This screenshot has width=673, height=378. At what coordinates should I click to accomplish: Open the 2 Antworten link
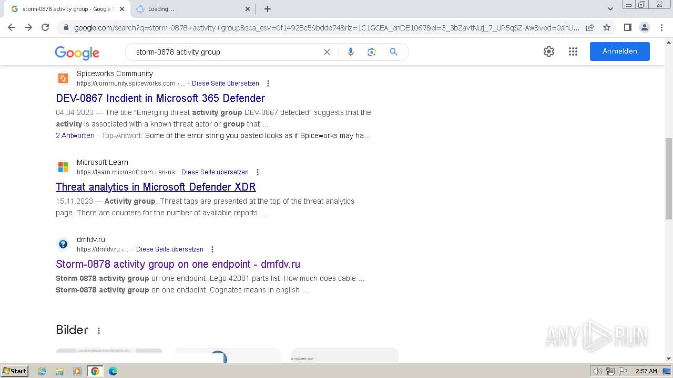(75, 135)
